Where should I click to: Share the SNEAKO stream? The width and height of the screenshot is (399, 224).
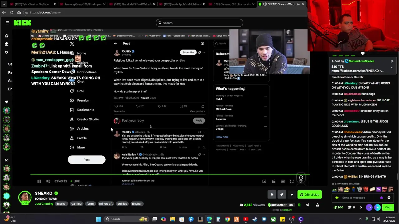click(x=308, y=205)
